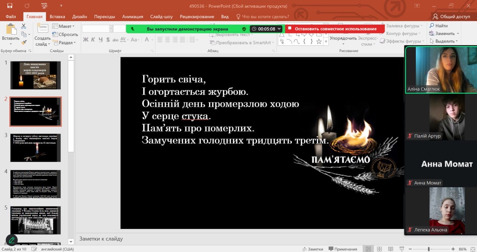
Task: Select the star shape in shapes gallery
Action: [319, 41]
